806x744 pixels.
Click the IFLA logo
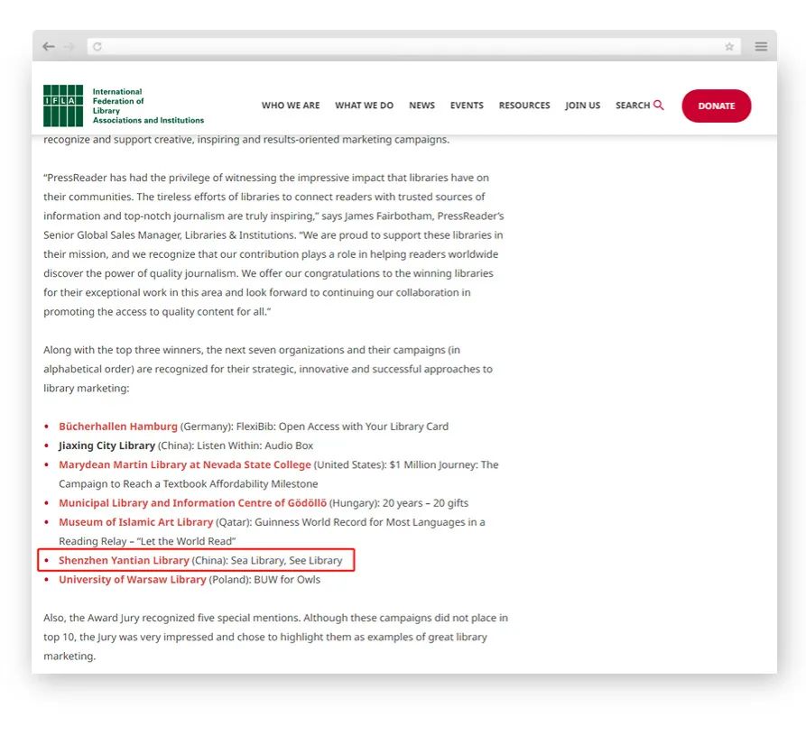(63, 106)
